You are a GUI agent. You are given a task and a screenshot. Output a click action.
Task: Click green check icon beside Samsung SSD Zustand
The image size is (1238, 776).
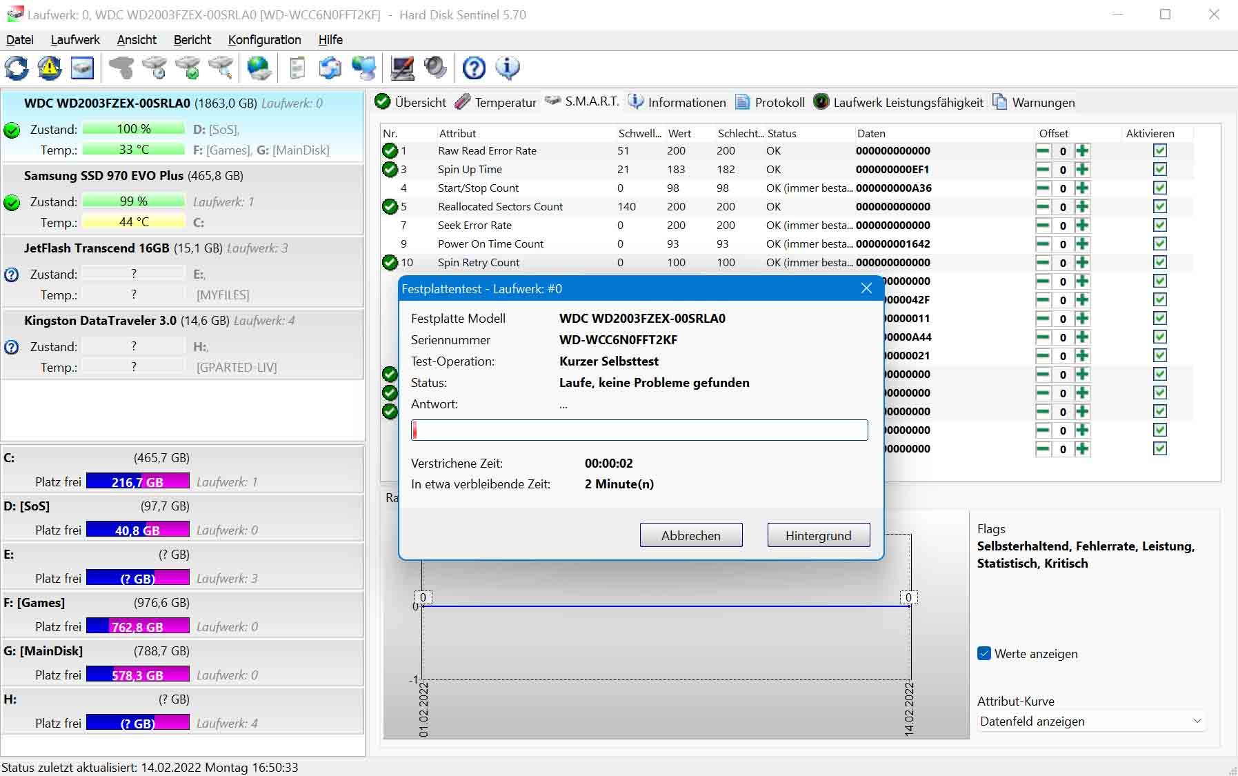(12, 202)
